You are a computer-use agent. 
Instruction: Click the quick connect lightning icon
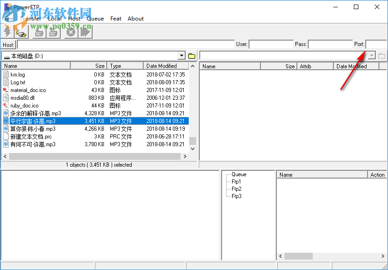pyautogui.click(x=7, y=32)
